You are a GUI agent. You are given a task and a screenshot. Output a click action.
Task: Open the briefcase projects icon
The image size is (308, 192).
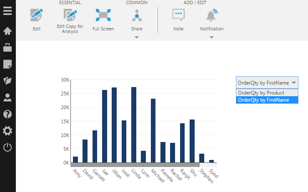tap(8, 47)
